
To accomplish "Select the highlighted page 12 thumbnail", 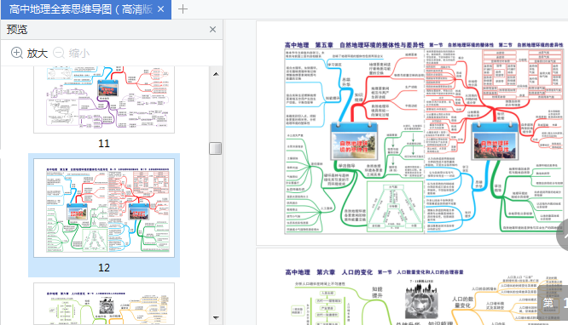I will (104, 208).
